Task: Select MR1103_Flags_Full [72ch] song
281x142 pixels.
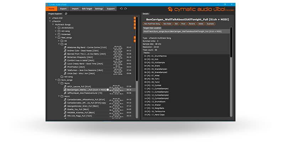Action: coord(79,116)
